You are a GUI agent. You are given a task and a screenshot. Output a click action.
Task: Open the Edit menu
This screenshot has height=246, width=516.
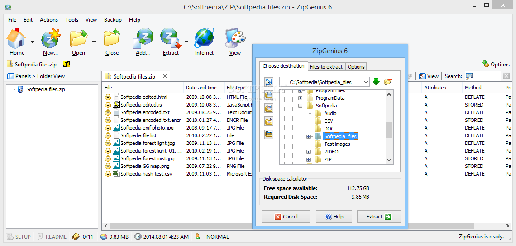coord(28,20)
